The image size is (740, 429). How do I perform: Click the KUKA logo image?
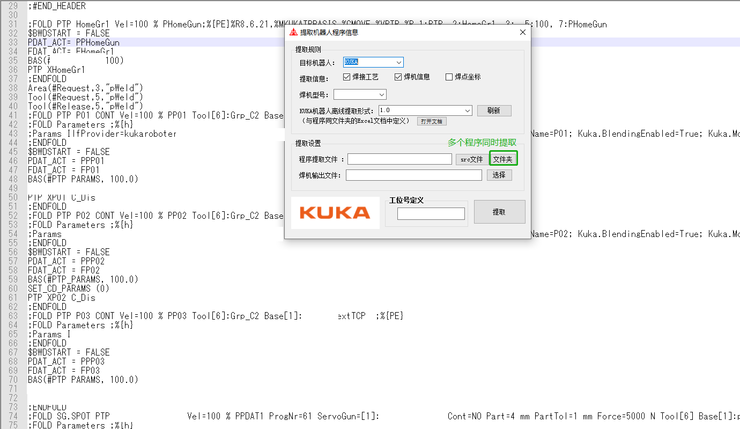coord(335,212)
